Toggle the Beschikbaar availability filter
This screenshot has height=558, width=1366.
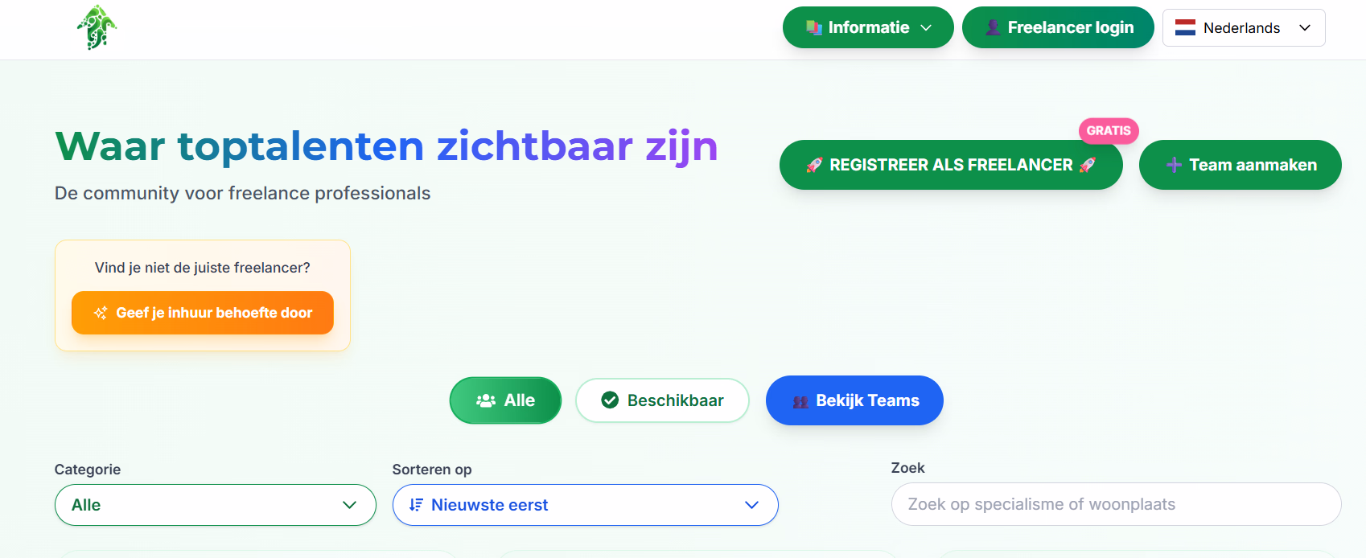[662, 400]
